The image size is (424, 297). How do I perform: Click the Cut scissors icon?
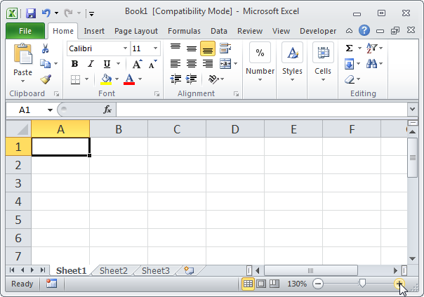[45, 48]
